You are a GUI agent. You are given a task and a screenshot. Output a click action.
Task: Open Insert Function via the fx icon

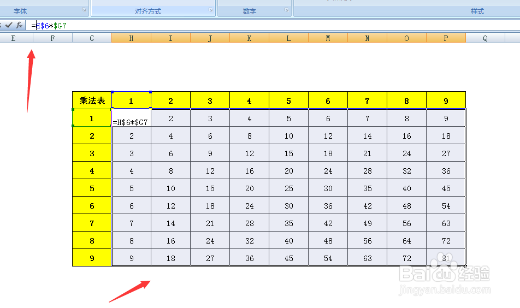[x=19, y=25]
